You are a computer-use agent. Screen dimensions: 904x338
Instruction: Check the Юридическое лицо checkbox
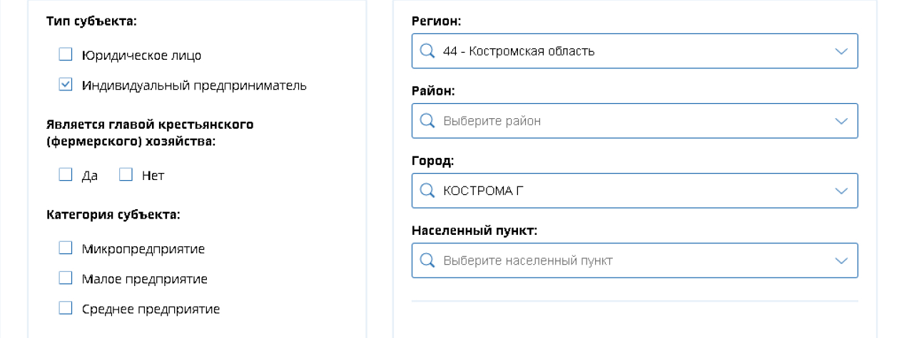(66, 54)
